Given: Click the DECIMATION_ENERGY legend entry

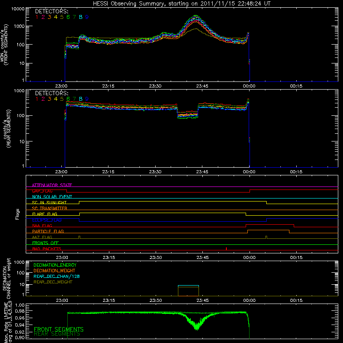Looking at the screenshot, I should (x=55, y=265).
